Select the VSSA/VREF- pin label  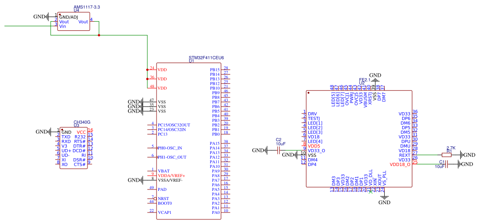click(x=170, y=180)
